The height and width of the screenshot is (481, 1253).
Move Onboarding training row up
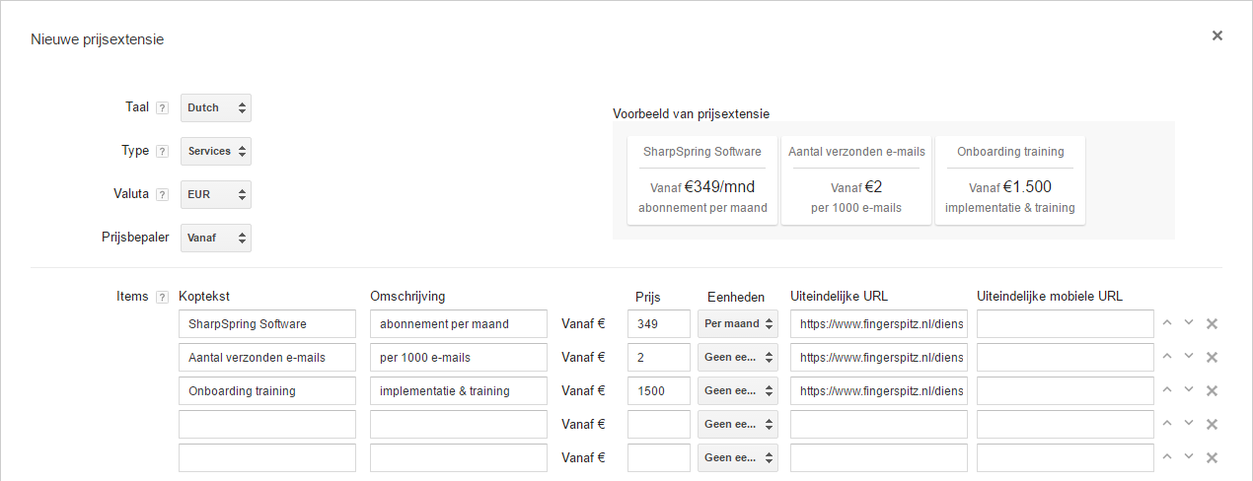click(1167, 390)
